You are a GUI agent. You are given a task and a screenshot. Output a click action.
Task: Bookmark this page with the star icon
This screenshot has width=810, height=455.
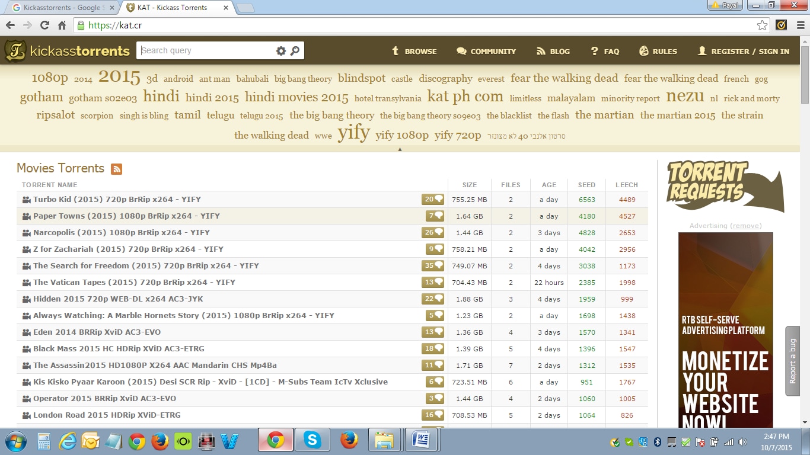[763, 25]
